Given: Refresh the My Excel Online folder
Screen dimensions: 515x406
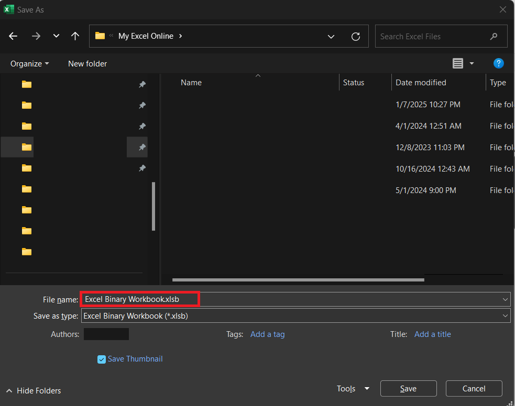Looking at the screenshot, I should coord(356,37).
